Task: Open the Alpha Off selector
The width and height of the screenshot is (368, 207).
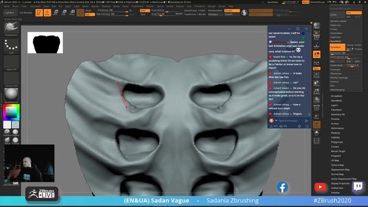Action: tap(11, 63)
